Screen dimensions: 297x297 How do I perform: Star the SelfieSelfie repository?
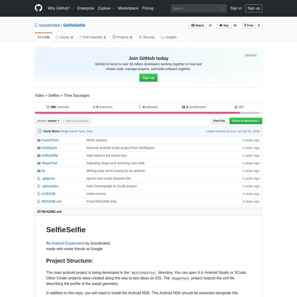[x=224, y=25]
